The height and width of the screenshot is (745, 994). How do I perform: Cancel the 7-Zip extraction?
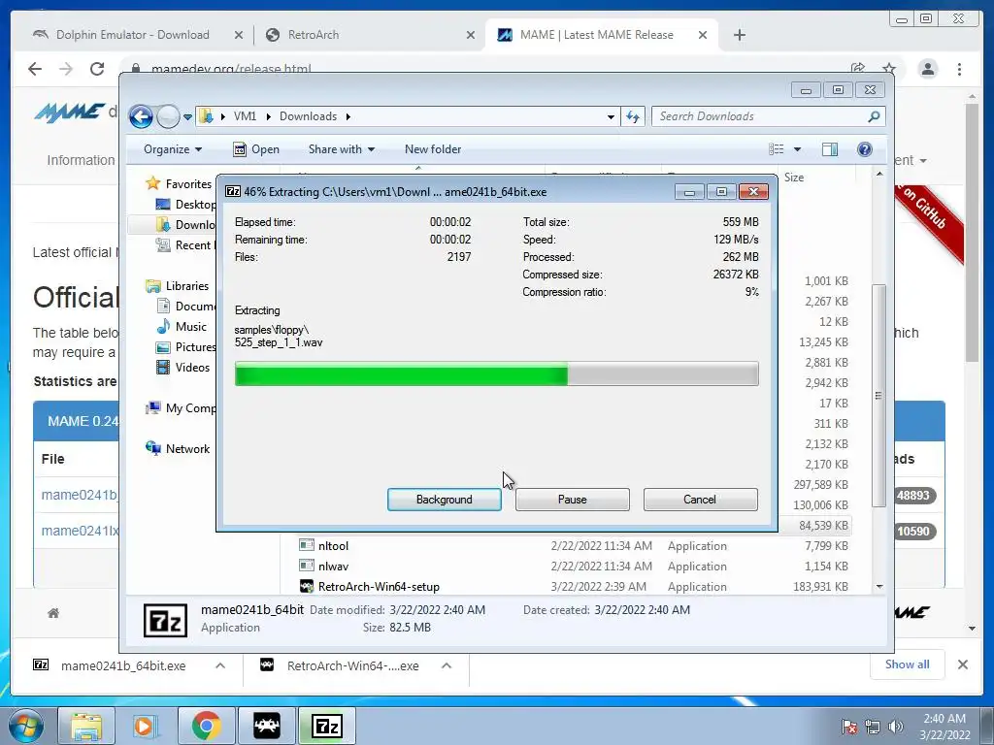[x=700, y=500]
